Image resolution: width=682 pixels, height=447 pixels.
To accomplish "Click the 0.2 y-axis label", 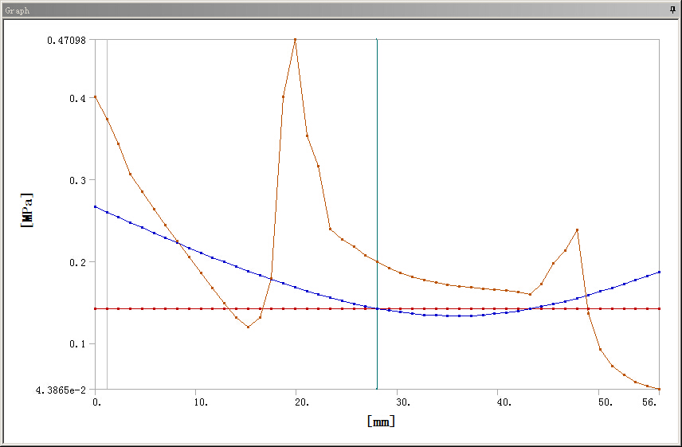I will (x=77, y=262).
